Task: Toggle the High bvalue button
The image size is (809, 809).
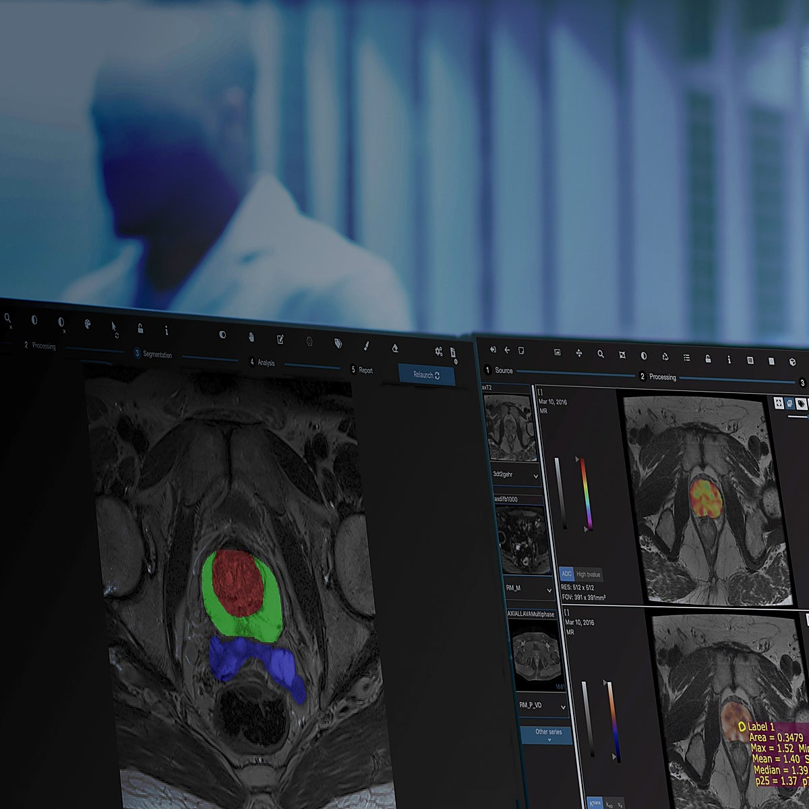Action: point(588,574)
